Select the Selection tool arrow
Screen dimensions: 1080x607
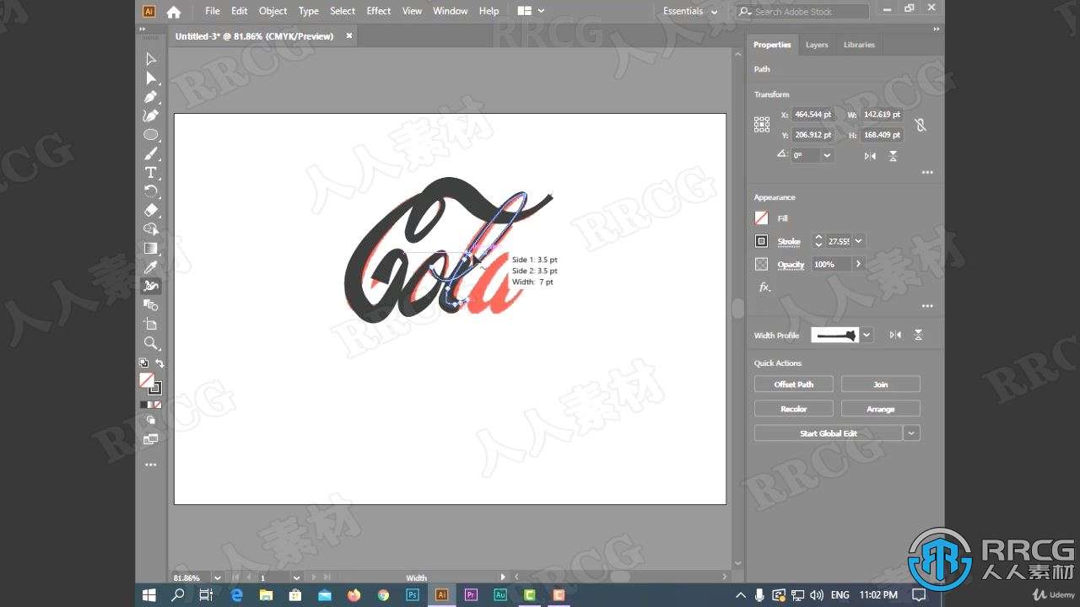(151, 59)
